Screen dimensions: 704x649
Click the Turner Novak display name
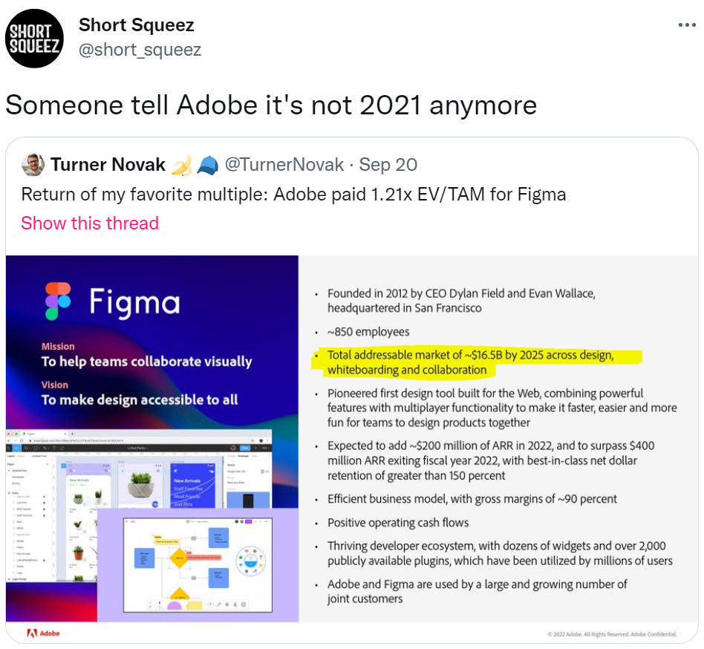pyautogui.click(x=108, y=165)
